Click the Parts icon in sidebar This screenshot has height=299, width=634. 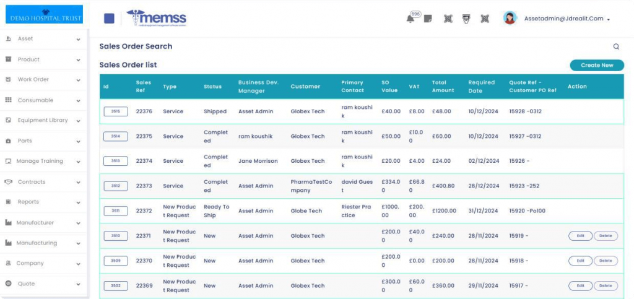point(9,141)
